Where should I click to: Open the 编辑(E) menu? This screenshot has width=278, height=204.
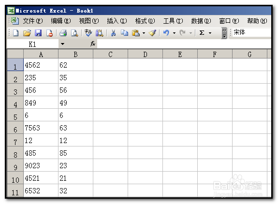pos(61,21)
